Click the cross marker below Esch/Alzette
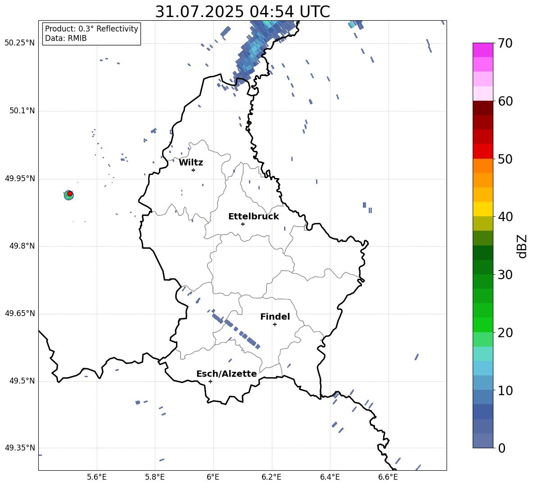Image resolution: width=533 pixels, height=486 pixels. [x=210, y=381]
